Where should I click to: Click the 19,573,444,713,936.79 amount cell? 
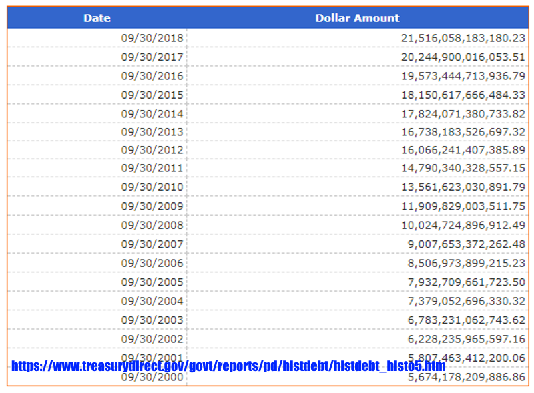coord(463,76)
